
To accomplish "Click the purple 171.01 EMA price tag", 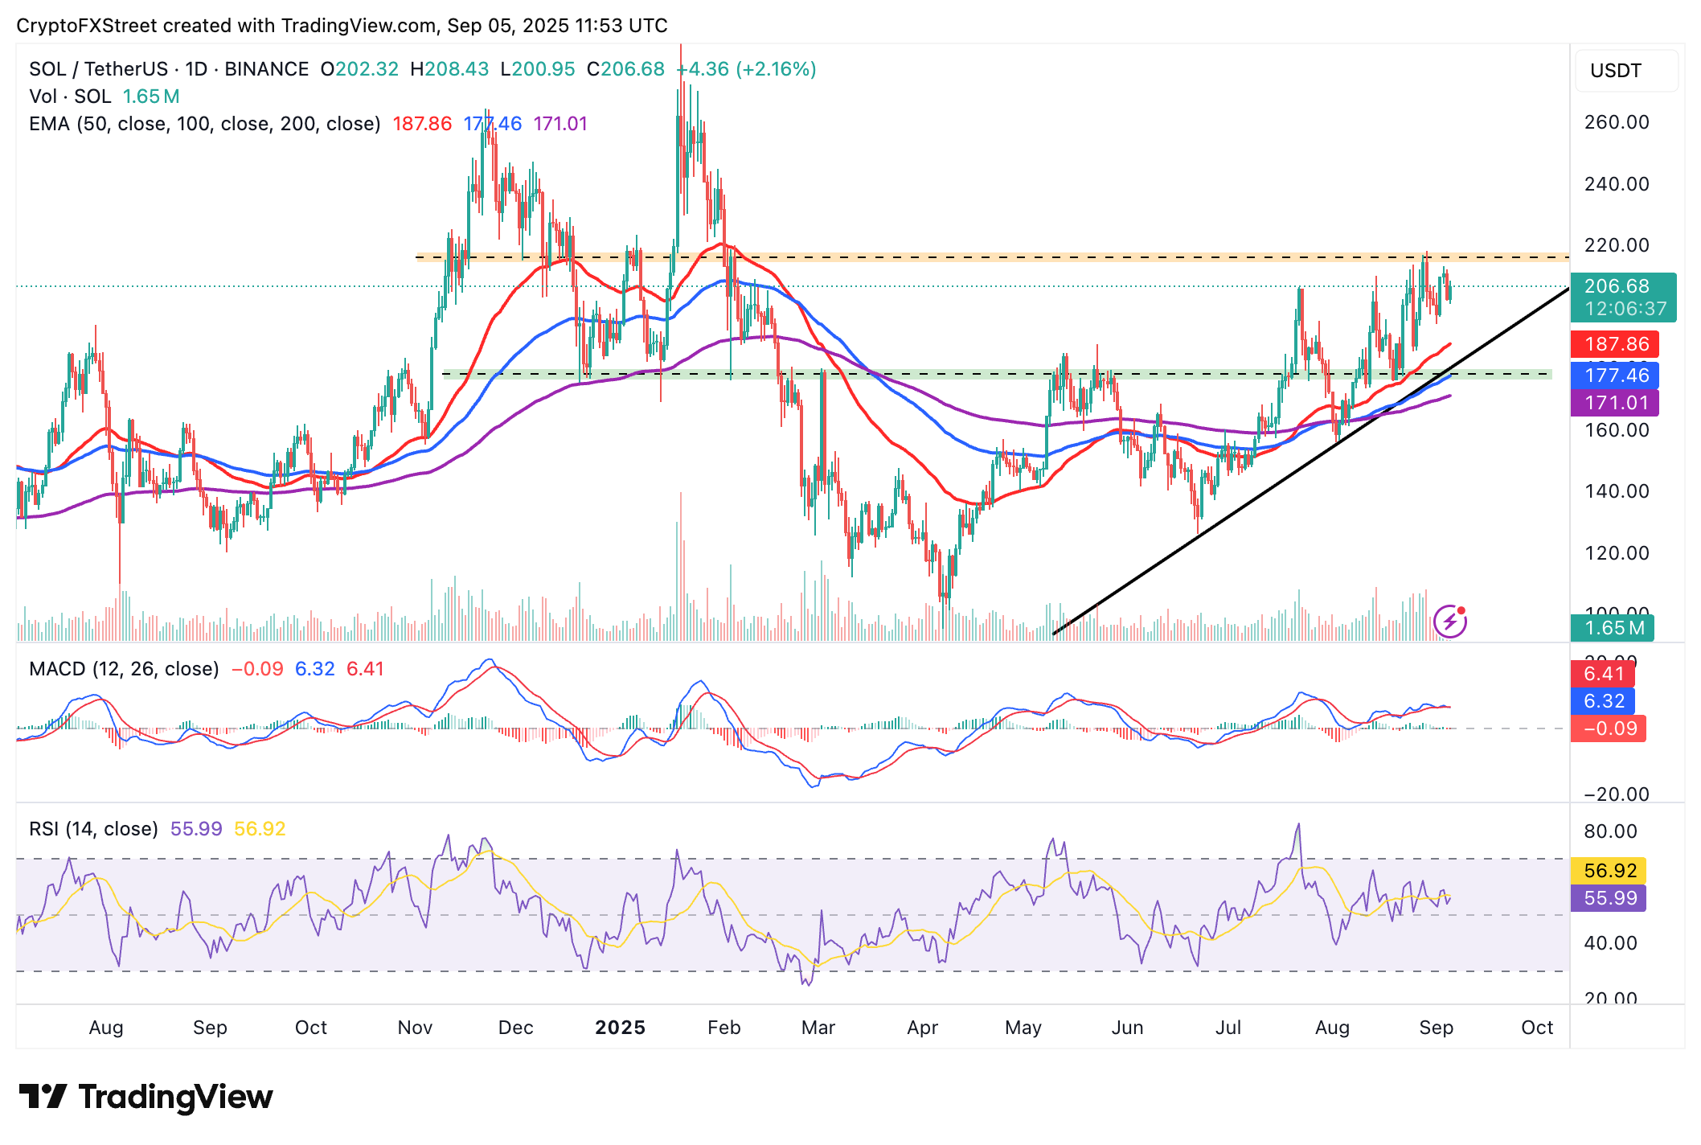I will coord(1614,403).
